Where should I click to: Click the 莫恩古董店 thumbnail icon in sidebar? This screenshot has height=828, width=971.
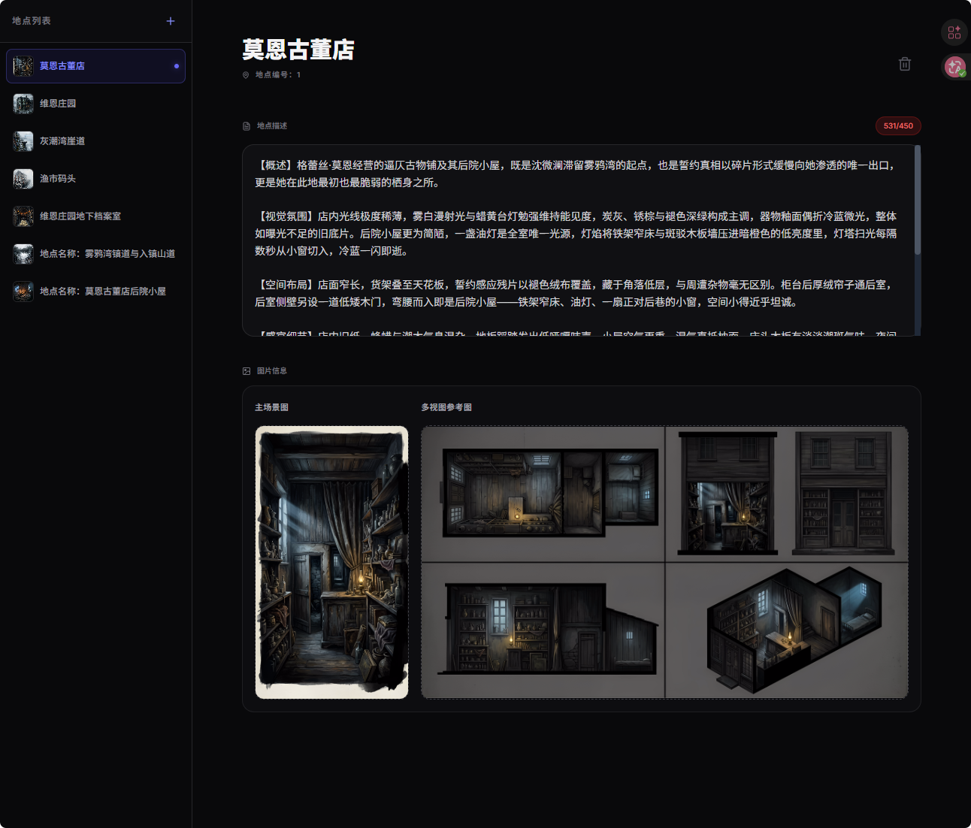[x=23, y=66]
